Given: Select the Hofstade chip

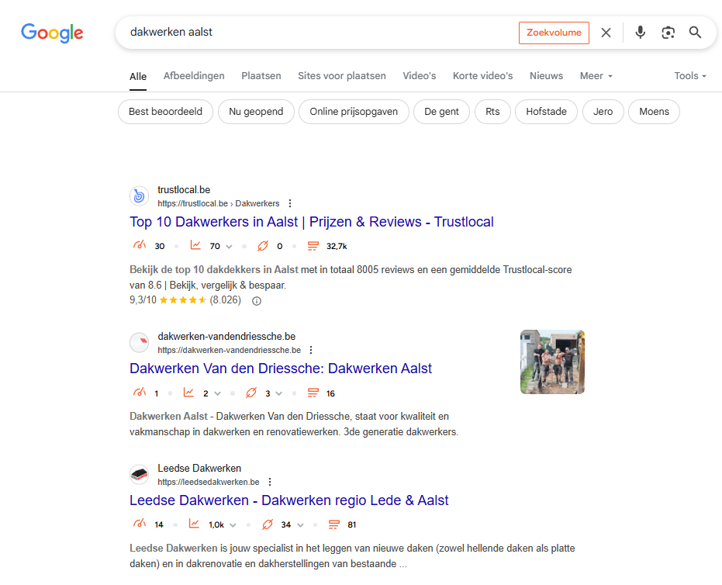Looking at the screenshot, I should point(546,112).
